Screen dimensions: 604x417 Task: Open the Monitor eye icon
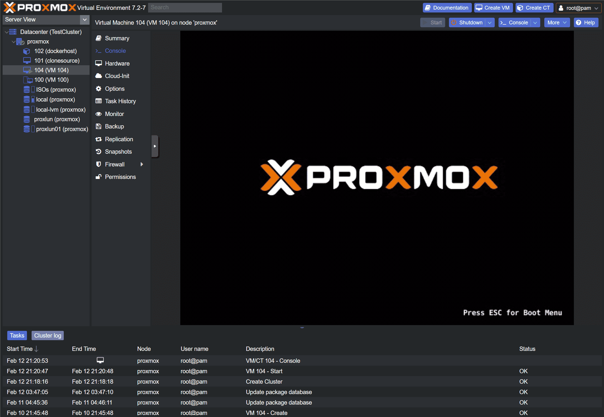pos(99,114)
